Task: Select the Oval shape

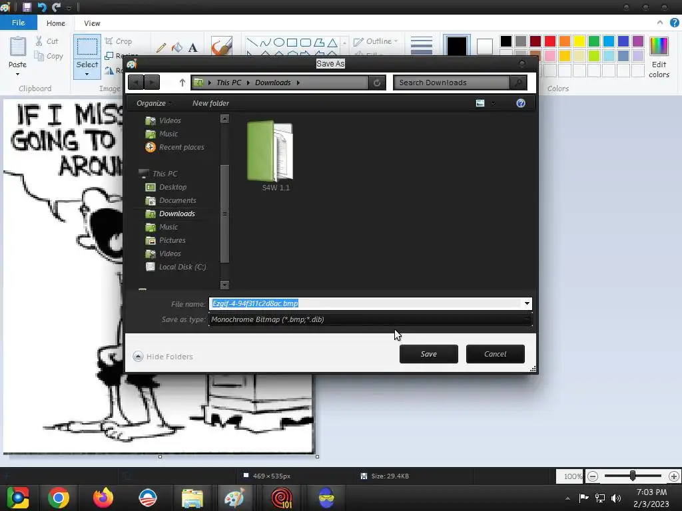Action: tap(279, 42)
